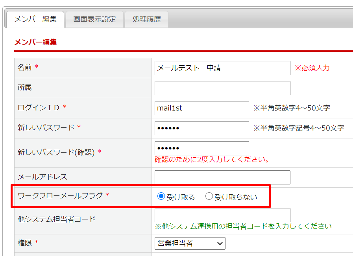
Task: Open the 権限 dropdown showing 営業担当者
Action: click(190, 243)
